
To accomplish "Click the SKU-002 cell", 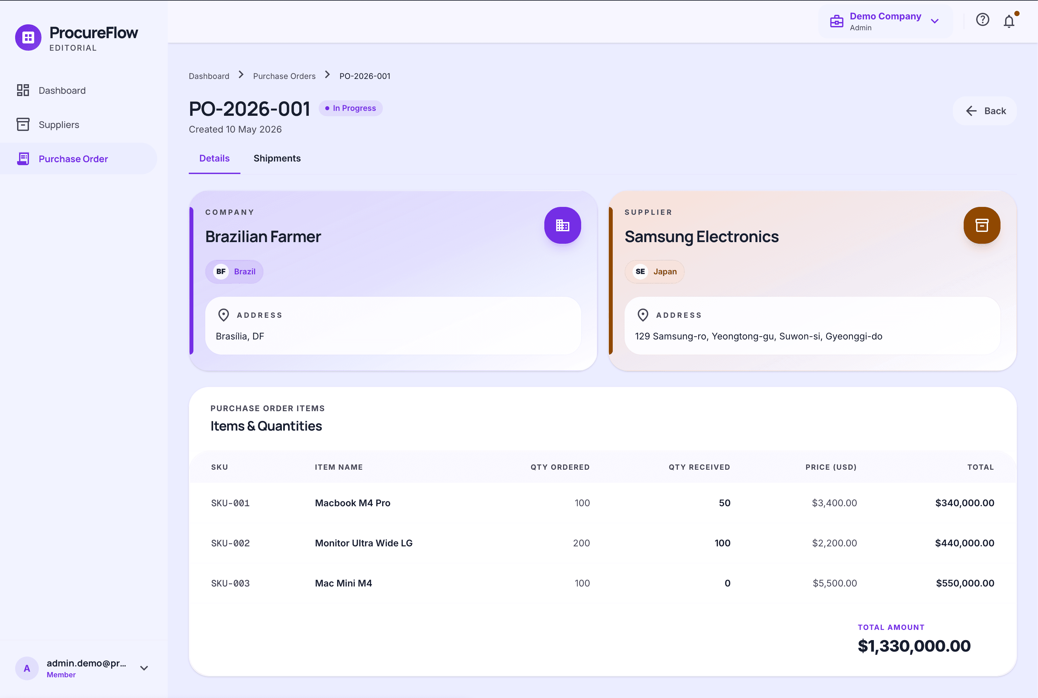I will pyautogui.click(x=230, y=543).
